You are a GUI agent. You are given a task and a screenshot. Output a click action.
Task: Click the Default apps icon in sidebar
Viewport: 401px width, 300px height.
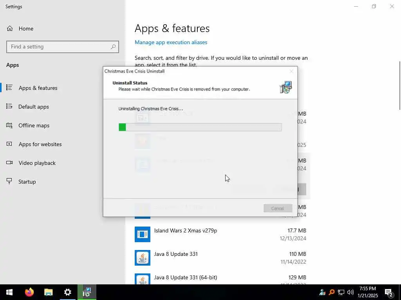click(x=9, y=106)
